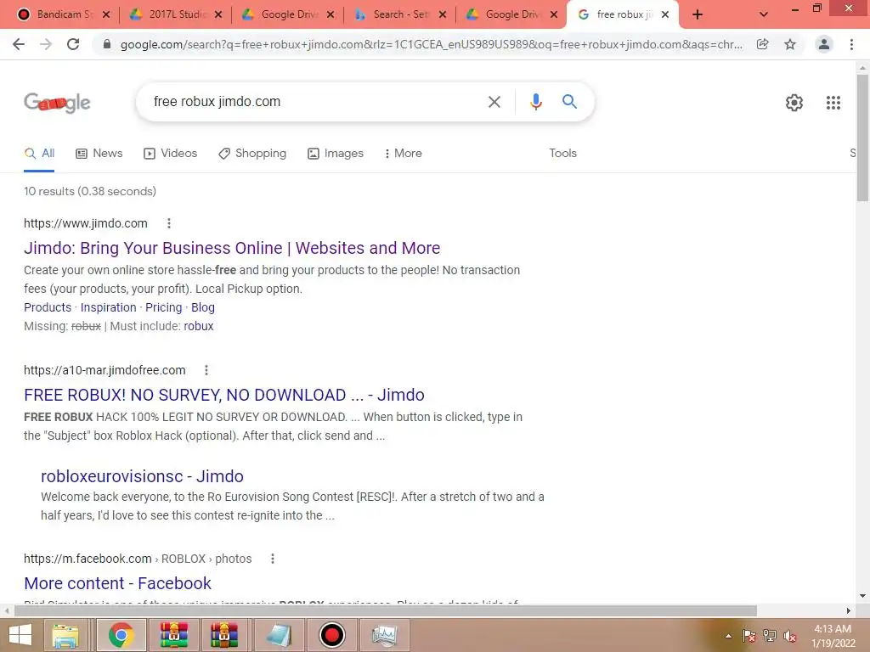
Task: Open Jimdo: Bring Your Business Online link
Action: 232,248
